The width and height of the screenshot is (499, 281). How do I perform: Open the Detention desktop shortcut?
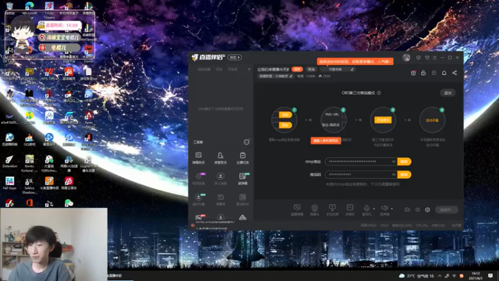pos(9,161)
